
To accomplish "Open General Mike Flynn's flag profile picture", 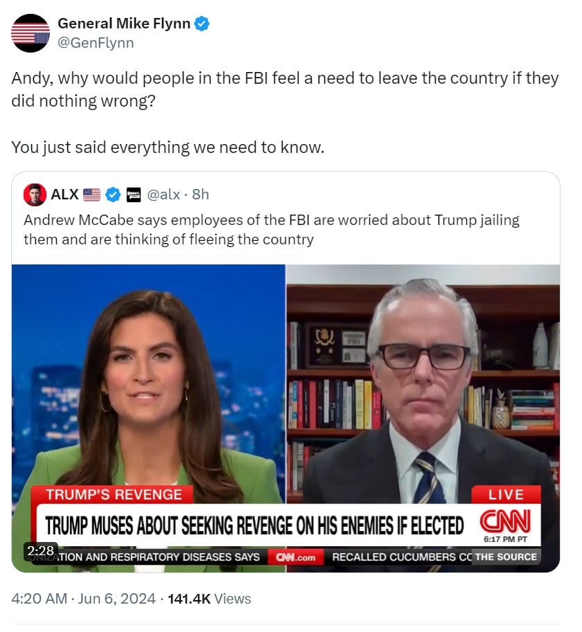I will click(x=30, y=33).
